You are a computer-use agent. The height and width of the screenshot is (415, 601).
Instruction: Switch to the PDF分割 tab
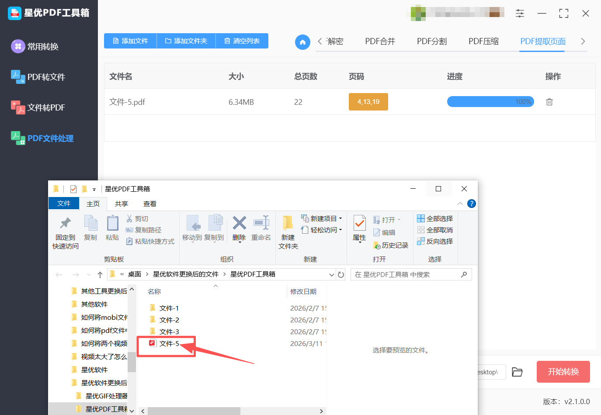pyautogui.click(x=432, y=41)
